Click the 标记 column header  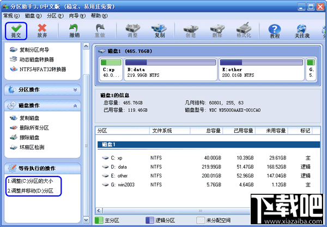(x=300, y=131)
